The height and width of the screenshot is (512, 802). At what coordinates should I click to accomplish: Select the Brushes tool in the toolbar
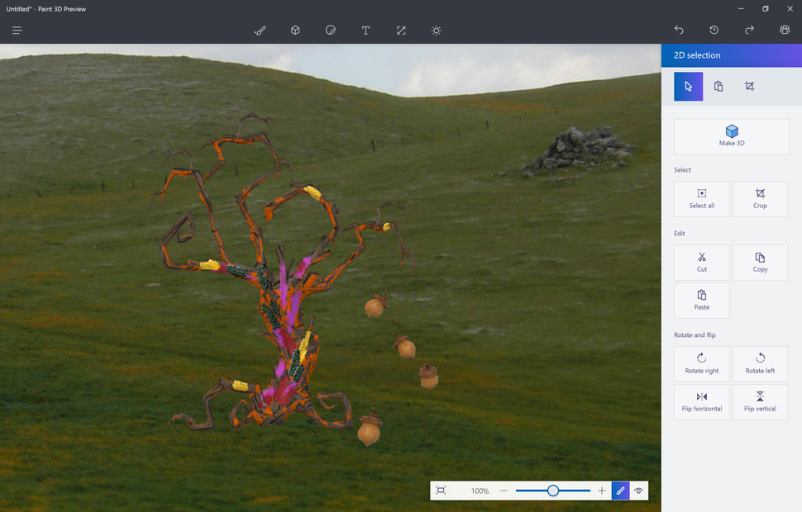click(x=260, y=31)
